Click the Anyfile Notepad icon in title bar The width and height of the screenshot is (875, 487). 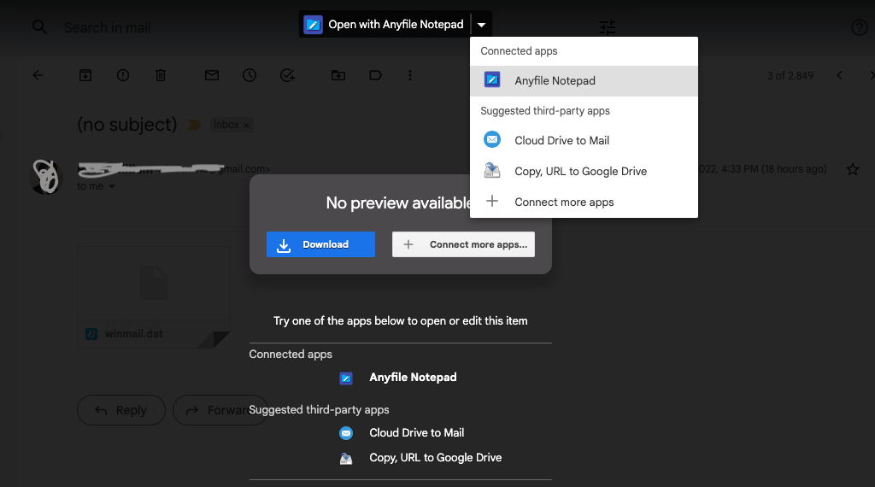coord(313,25)
